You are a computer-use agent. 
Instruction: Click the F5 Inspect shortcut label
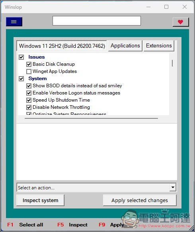pos(72,224)
